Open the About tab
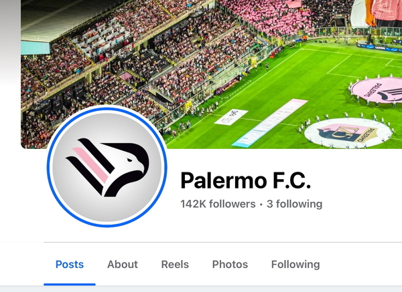The height and width of the screenshot is (292, 402). 123,265
